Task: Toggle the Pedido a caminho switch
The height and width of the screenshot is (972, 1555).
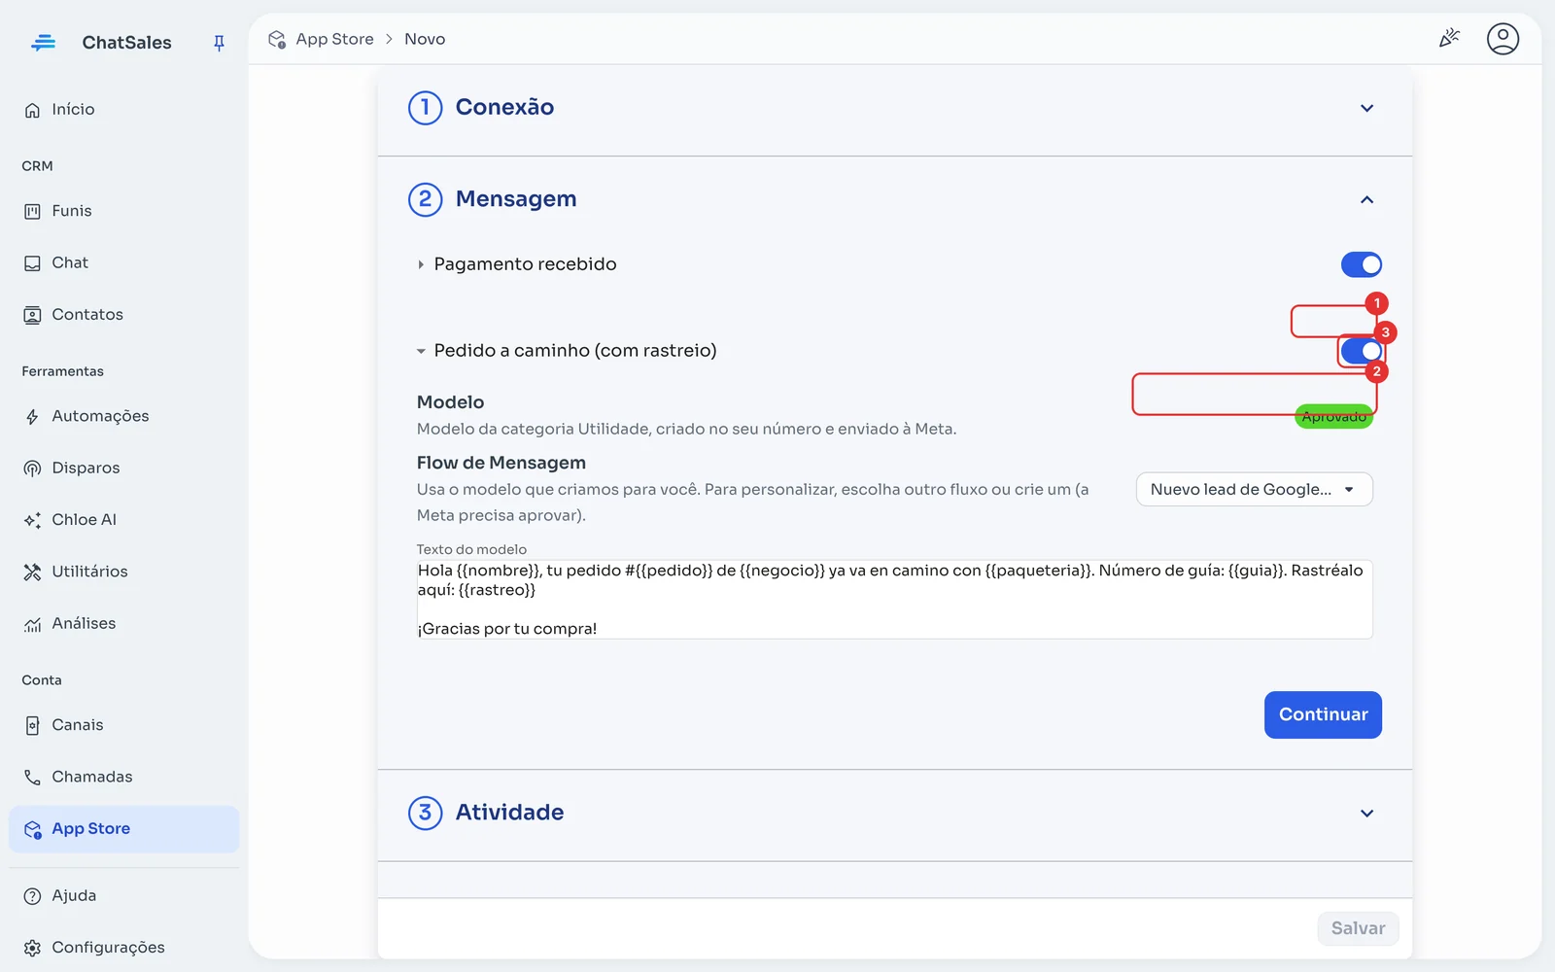Action: (x=1361, y=351)
